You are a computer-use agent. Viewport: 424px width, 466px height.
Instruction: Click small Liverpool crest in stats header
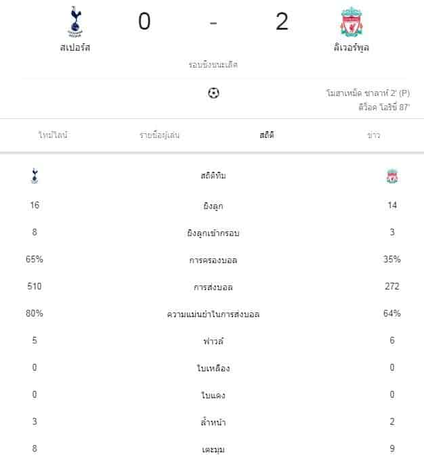[x=392, y=177]
